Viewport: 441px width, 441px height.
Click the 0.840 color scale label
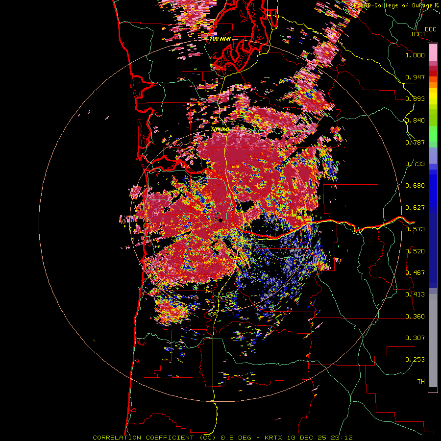pos(415,121)
